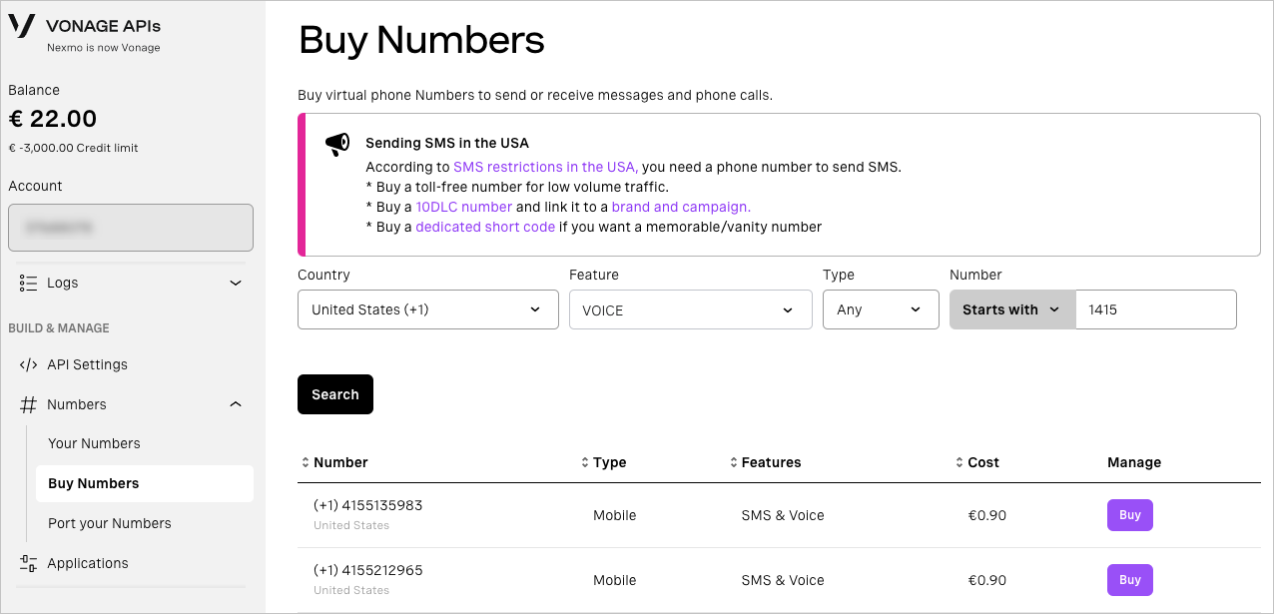
Task: Open the Country dropdown
Action: tap(427, 309)
